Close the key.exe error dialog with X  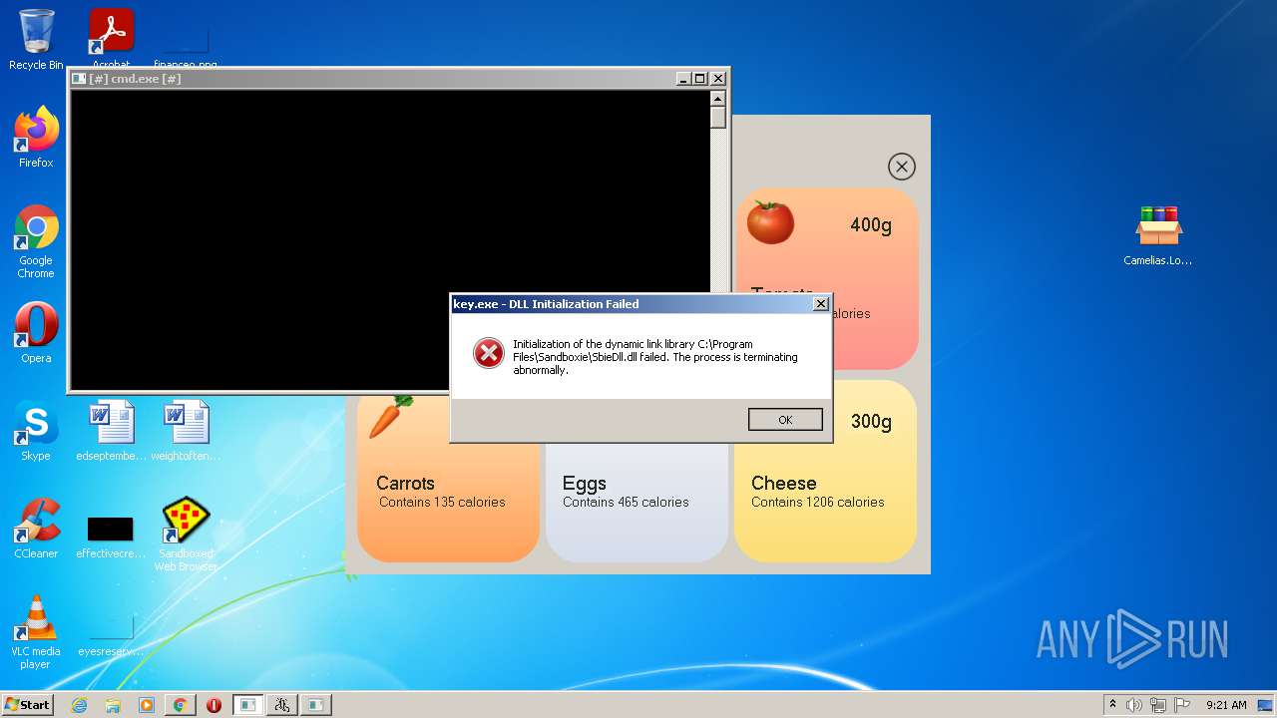(821, 304)
